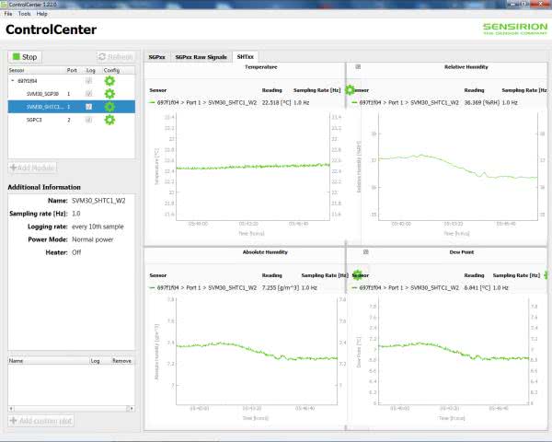Open config gear for selected SVM30_SHTC1 sensor
This screenshot has width=552, height=442.
click(x=109, y=107)
